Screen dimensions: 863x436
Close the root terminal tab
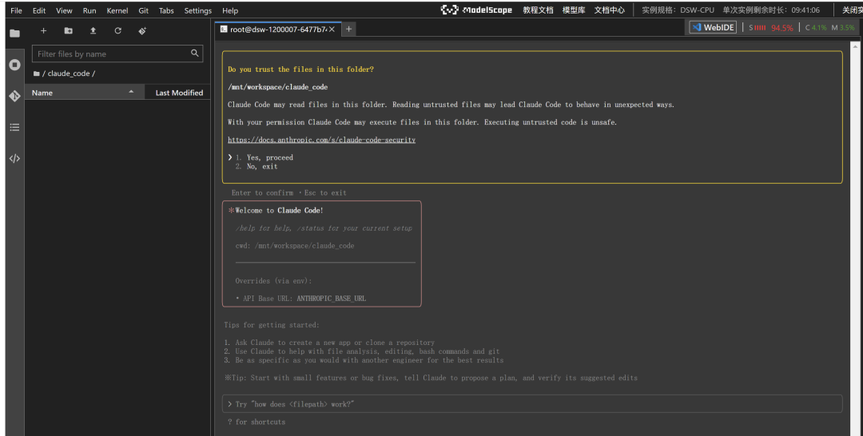(332, 29)
